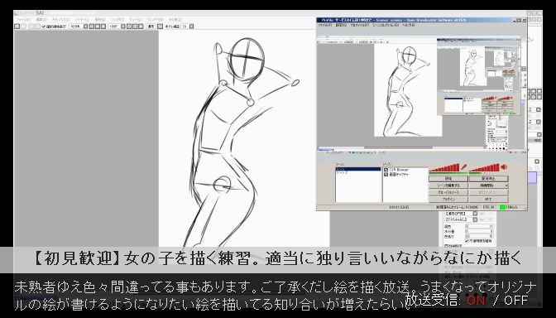Click the canvas zoom percentage field
The image size is (556, 318).
[x=76, y=26]
